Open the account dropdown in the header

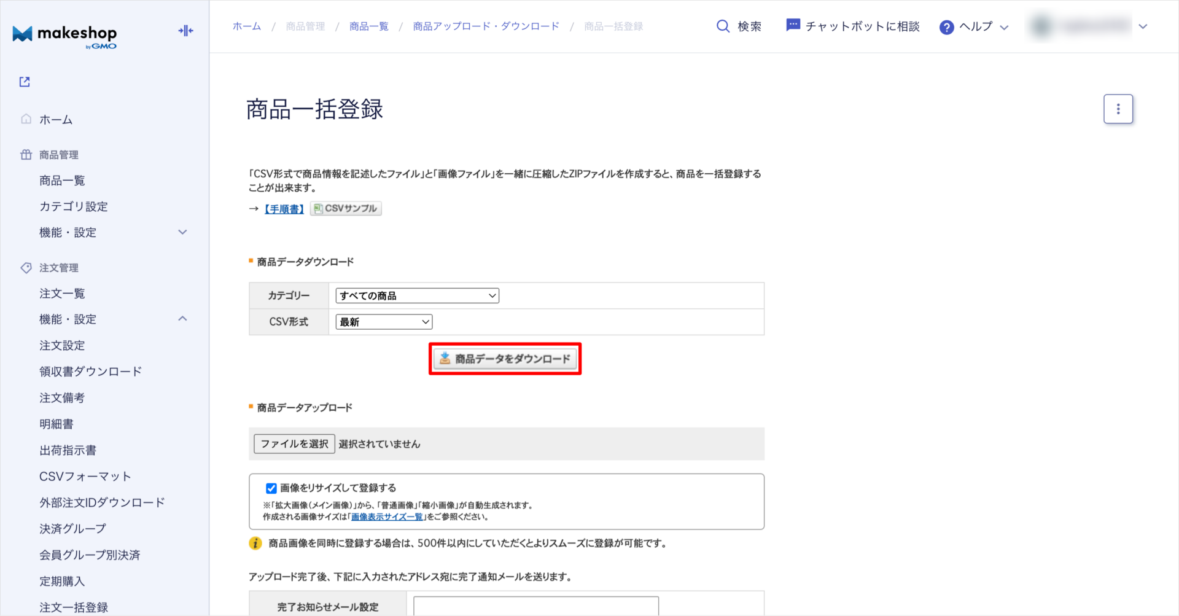1142,26
